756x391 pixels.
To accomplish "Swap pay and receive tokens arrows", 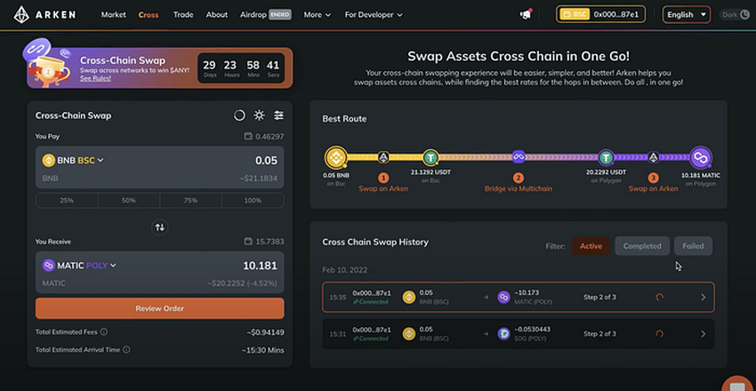I will pos(159,227).
